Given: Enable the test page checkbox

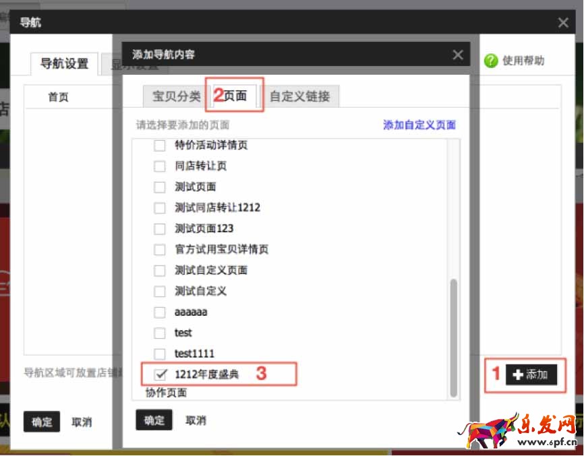Looking at the screenshot, I should pyautogui.click(x=160, y=333).
